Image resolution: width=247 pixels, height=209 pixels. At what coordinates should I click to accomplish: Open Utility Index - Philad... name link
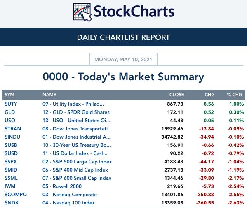(x=73, y=104)
